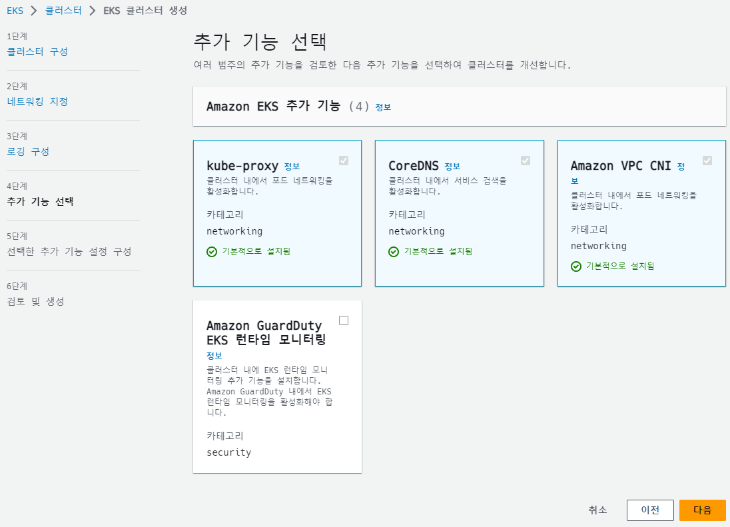Screen dimensions: 730x527
Task: Click the 추가 기능 선택 page heading
Action: coord(260,42)
